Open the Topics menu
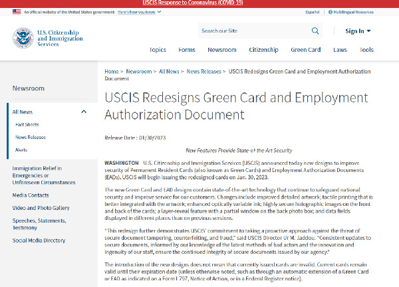This screenshot has width=399, height=287. tap(158, 50)
